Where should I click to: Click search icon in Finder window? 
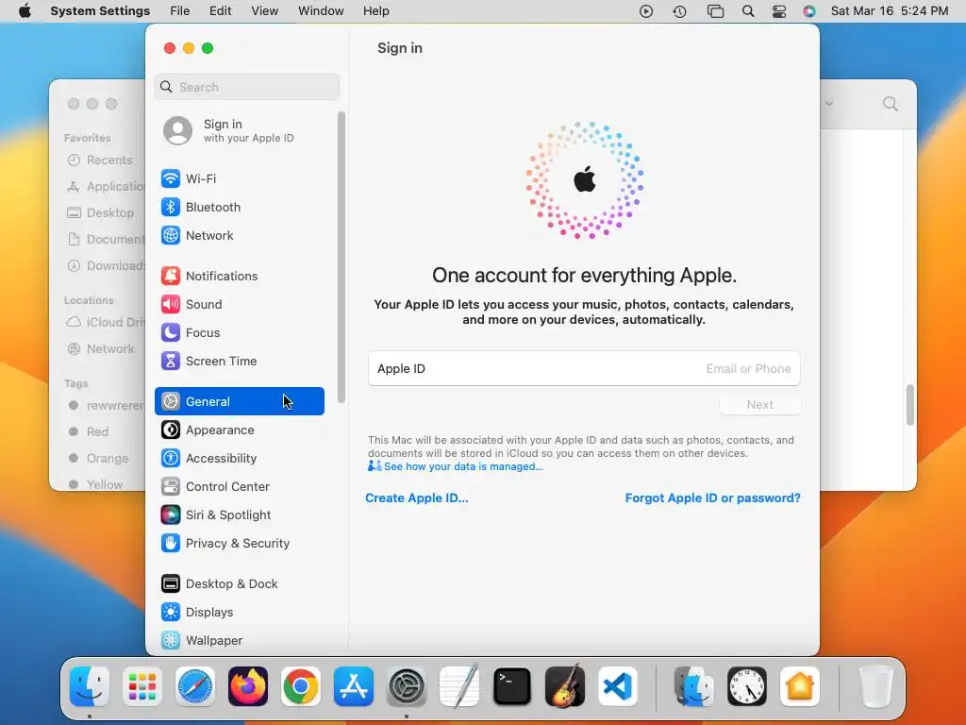coord(890,104)
